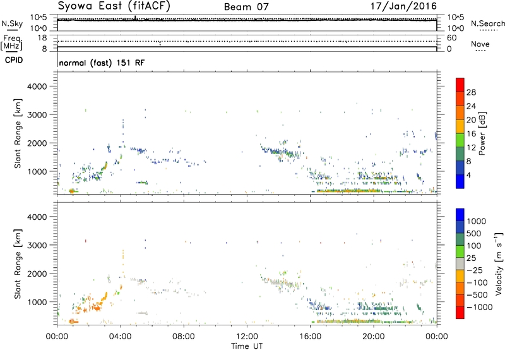This screenshot has height=350, width=505.
Task: Click the 'Syowa East (fitACF)' title text
Action: [114, 6]
